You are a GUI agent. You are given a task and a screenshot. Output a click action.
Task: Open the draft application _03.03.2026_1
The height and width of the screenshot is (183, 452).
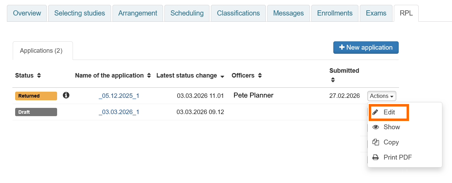tap(119, 112)
